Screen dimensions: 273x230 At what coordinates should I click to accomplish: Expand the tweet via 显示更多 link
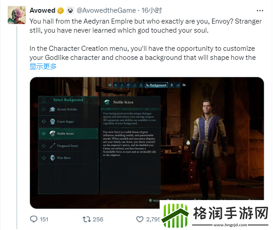coord(43,67)
